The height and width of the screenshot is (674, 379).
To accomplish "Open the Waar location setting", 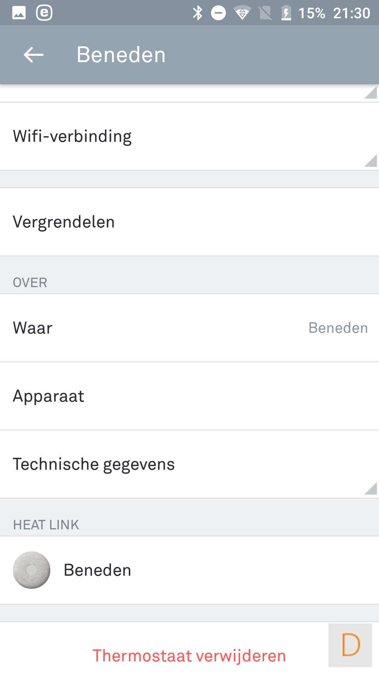I will point(189,328).
